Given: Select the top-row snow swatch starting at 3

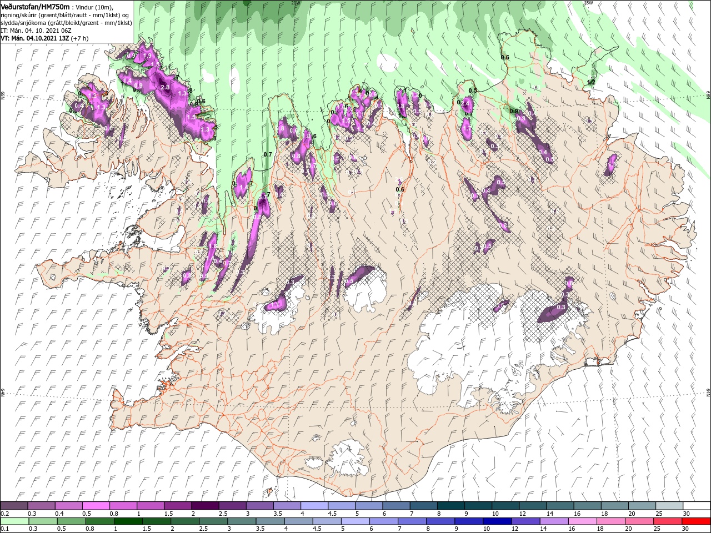Looking at the screenshot, I should [259, 506].
